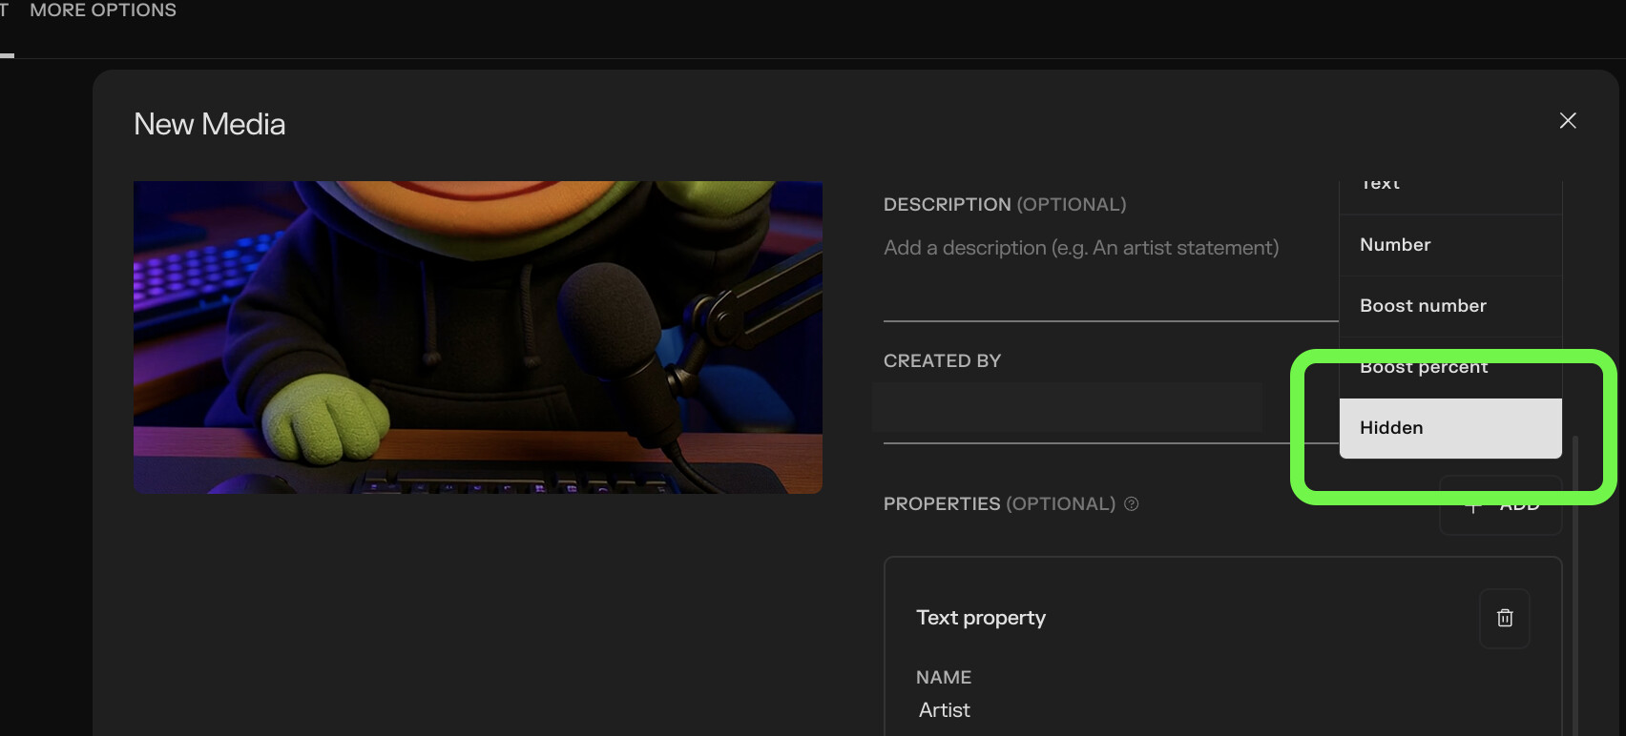Click the Properties help question mark icon
This screenshot has height=736, width=1626.
(x=1131, y=503)
